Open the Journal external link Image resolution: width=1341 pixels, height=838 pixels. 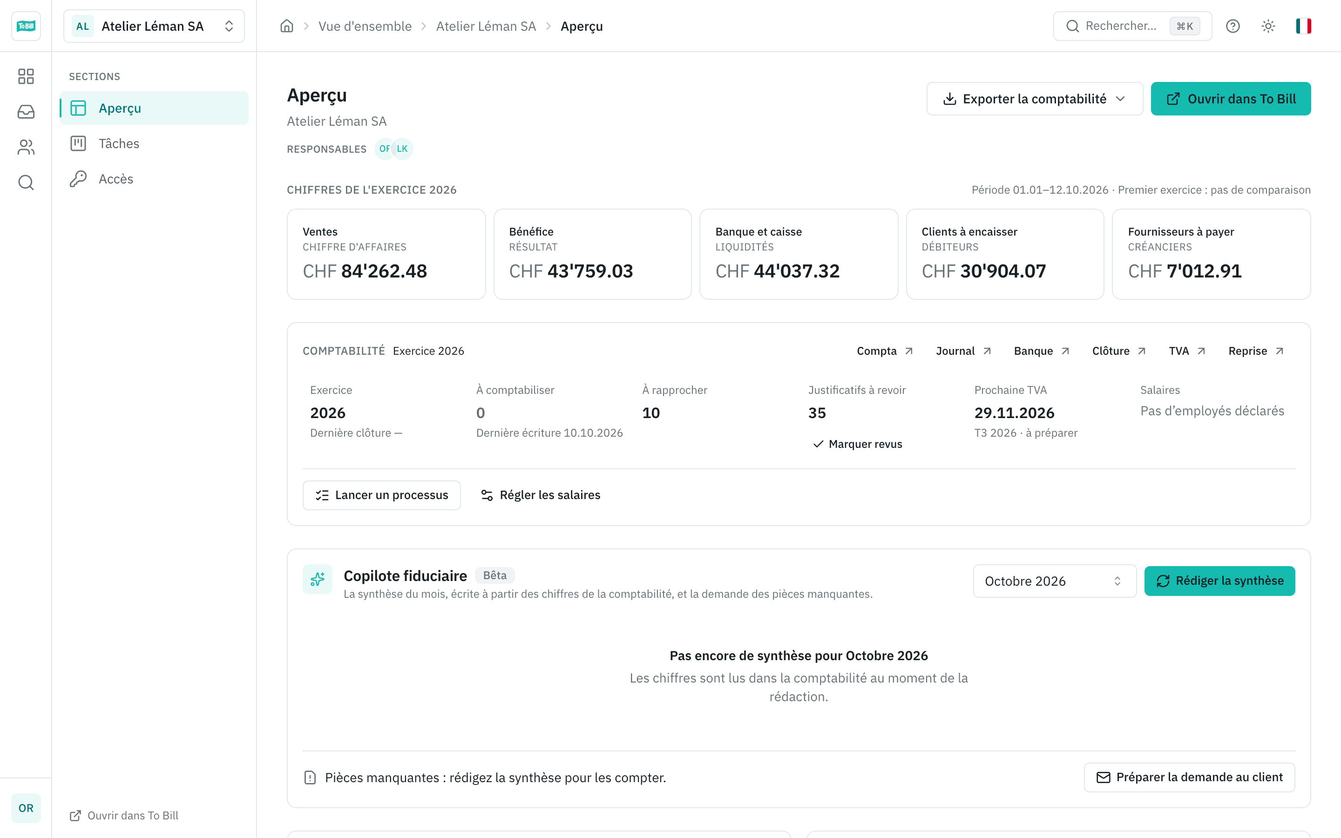coord(964,351)
